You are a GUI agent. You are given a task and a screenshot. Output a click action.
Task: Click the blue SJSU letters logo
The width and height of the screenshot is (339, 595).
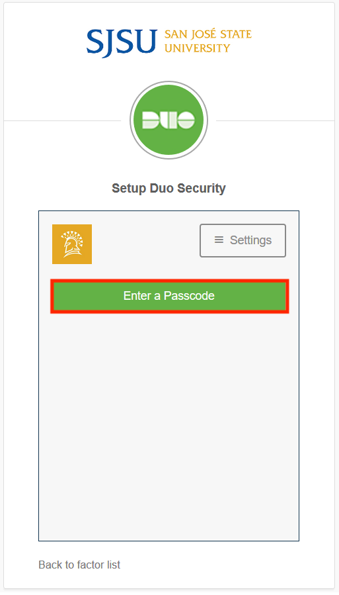pyautogui.click(x=122, y=42)
